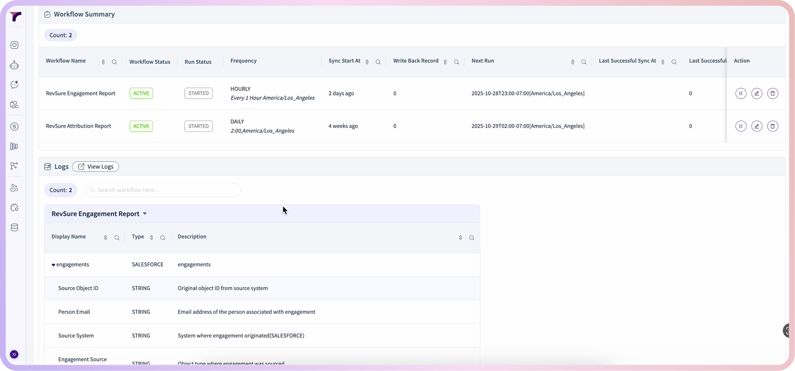Viewport: 795px width, 371px height.
Task: Search the Description column
Action: tap(472, 238)
